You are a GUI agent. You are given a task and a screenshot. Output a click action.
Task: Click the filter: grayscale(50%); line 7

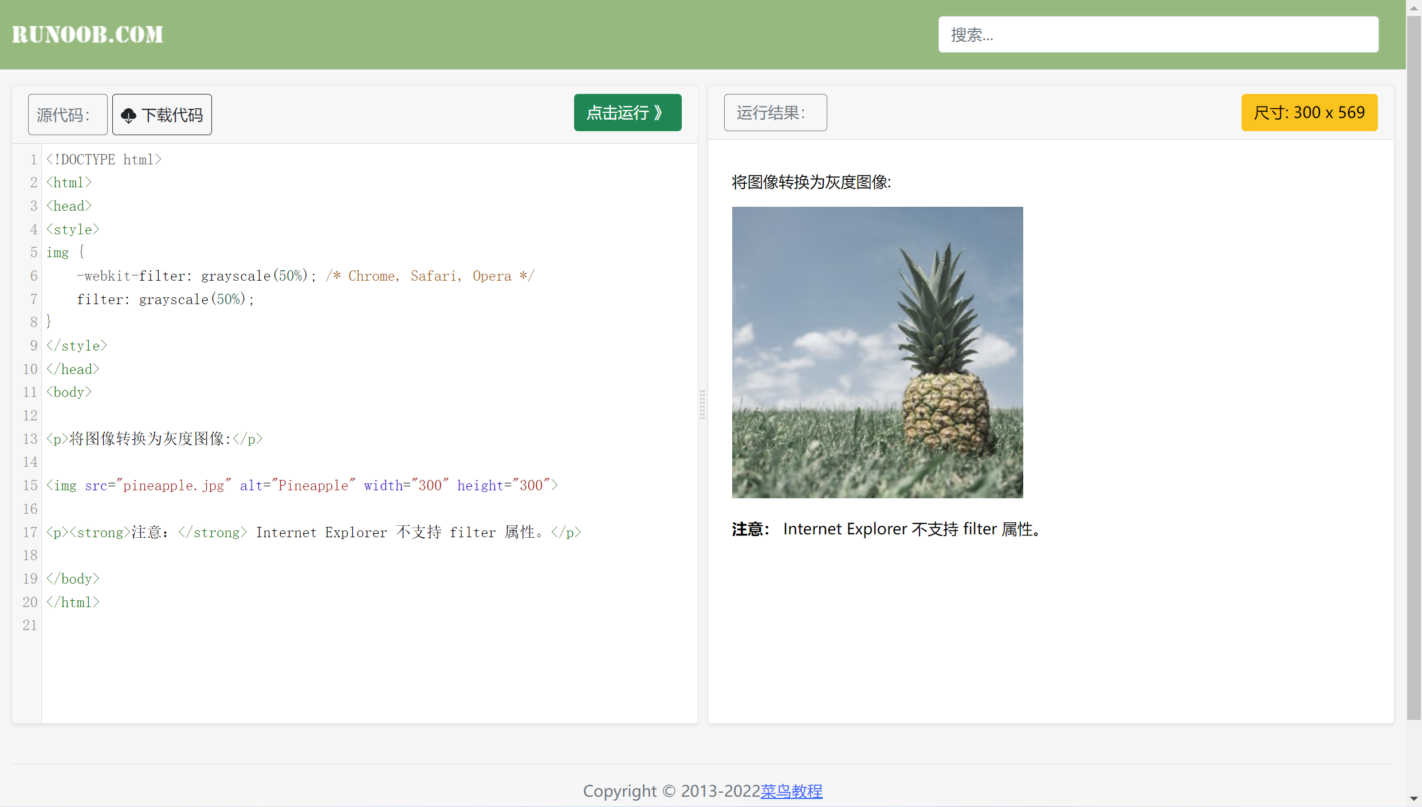pos(166,299)
